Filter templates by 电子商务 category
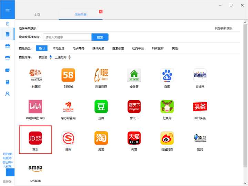This screenshot has height=186, width=248. (x=78, y=48)
